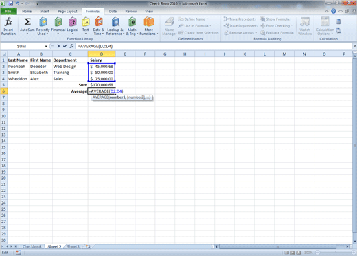Open Date & Time functions
Viewport: 357px width, 256px height.
pos(99,26)
